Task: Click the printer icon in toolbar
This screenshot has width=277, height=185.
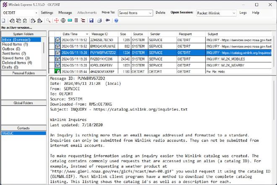Action: tap(99, 20)
